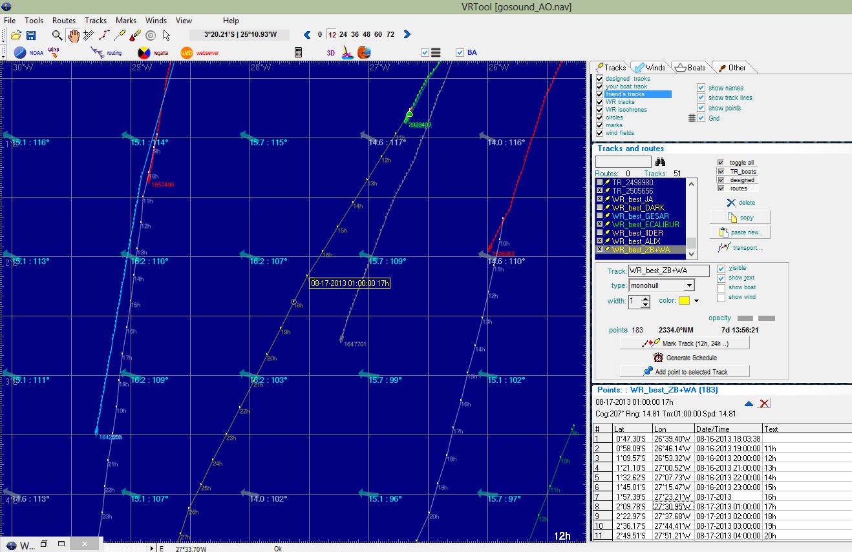Pick the ruler measure tool

pyautogui.click(x=89, y=36)
